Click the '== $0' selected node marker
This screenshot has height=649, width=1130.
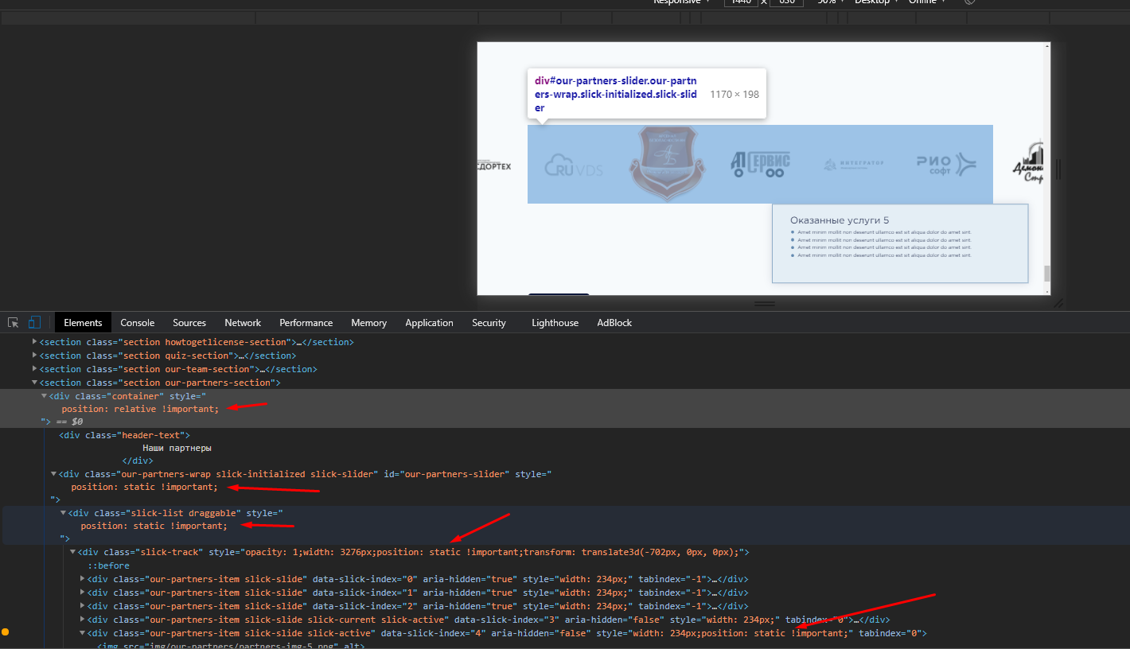68,422
